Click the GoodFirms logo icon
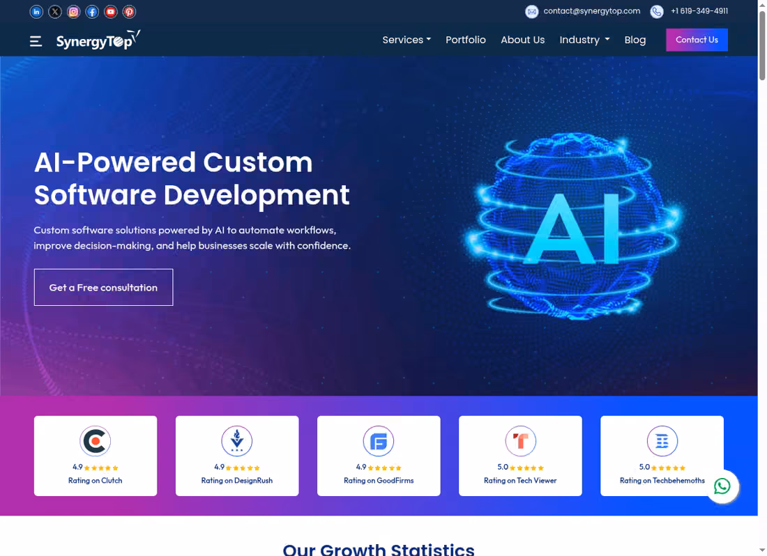Screen dimensions: 767x556 tap(379, 441)
